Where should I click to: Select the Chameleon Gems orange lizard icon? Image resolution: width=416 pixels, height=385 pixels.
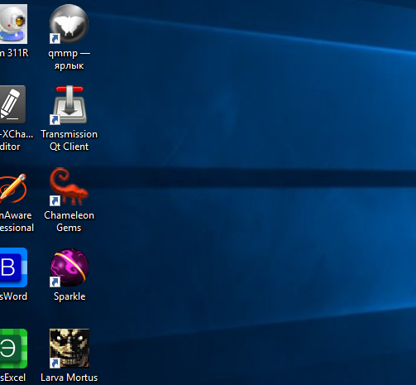(69, 186)
